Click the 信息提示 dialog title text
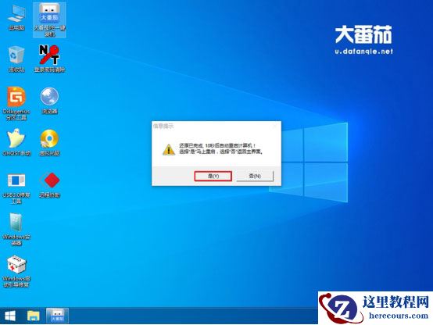 coord(163,127)
